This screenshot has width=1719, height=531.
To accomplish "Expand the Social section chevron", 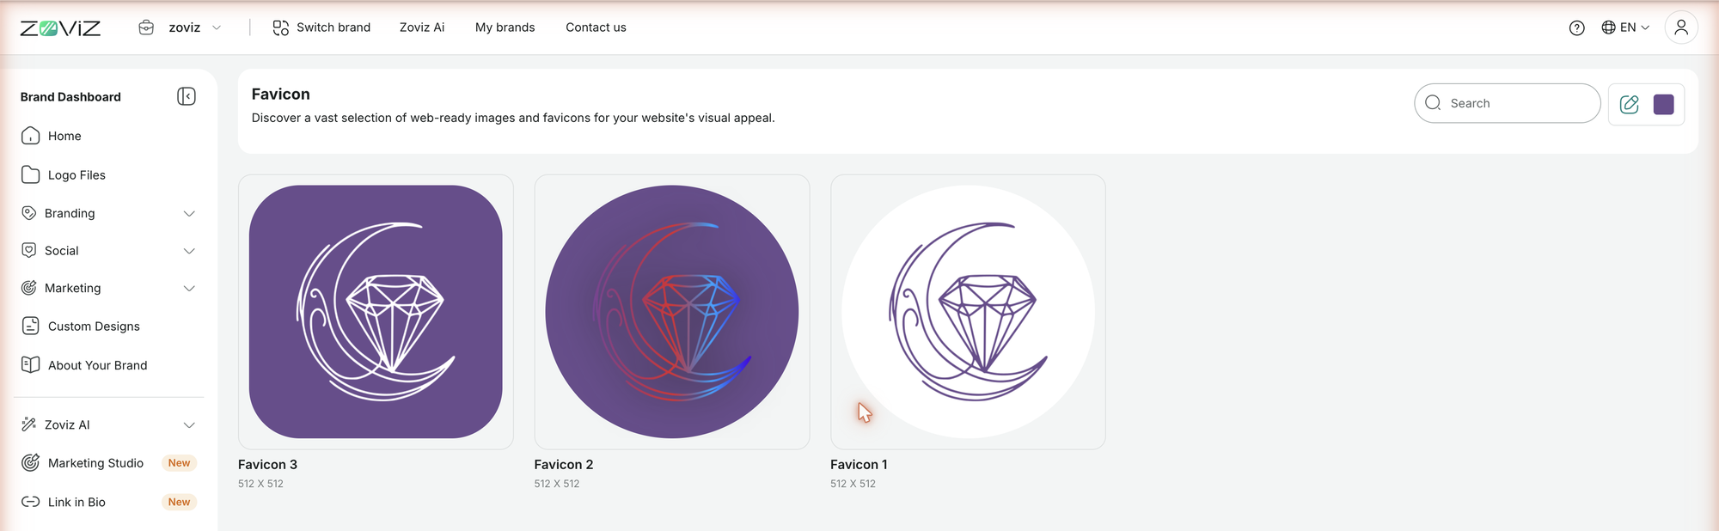I will pos(189,251).
